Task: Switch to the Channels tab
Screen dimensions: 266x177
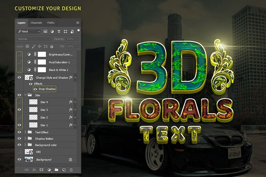Action: [36, 23]
